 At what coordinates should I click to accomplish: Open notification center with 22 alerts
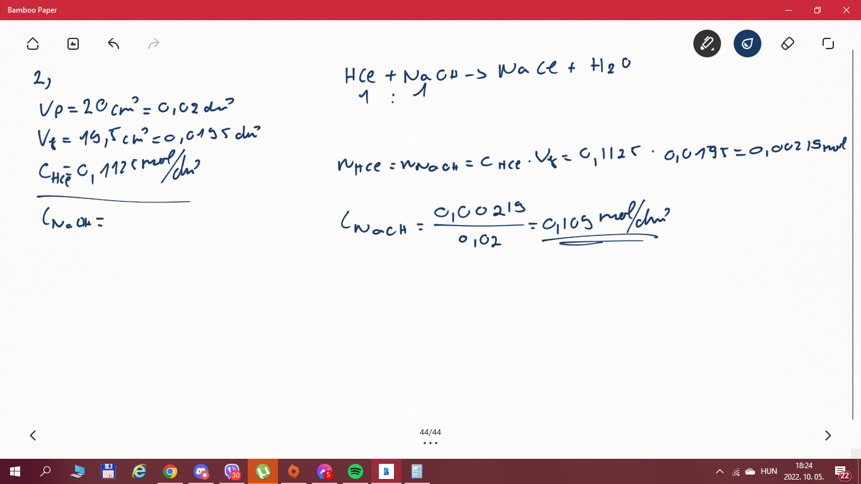coord(842,471)
